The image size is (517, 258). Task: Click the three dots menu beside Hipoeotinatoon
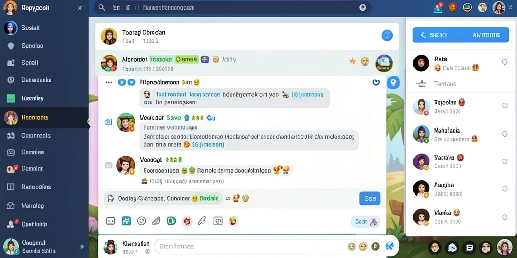pos(109,82)
